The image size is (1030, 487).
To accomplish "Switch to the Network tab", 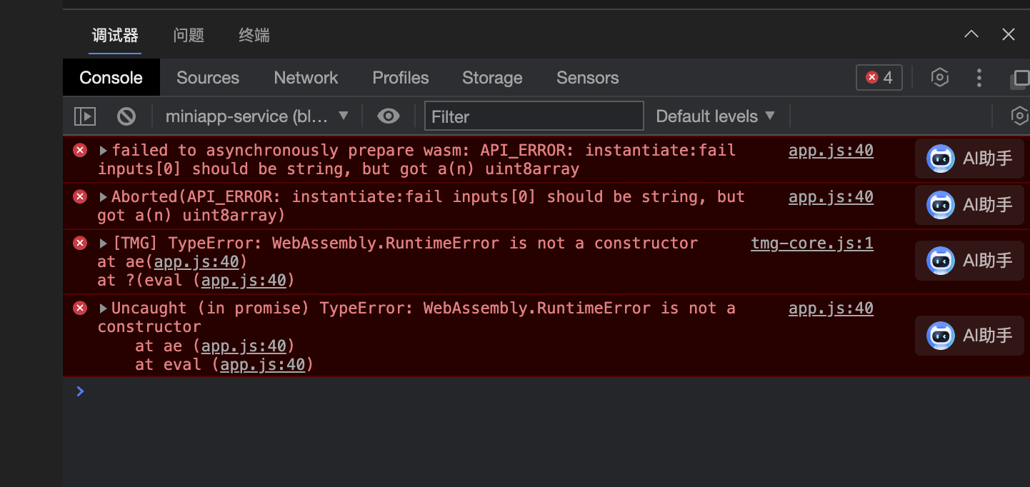I will pyautogui.click(x=306, y=78).
